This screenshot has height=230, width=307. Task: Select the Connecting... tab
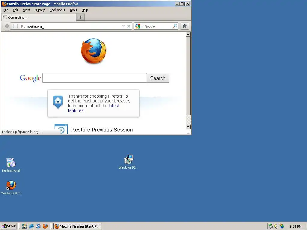click(x=39, y=17)
